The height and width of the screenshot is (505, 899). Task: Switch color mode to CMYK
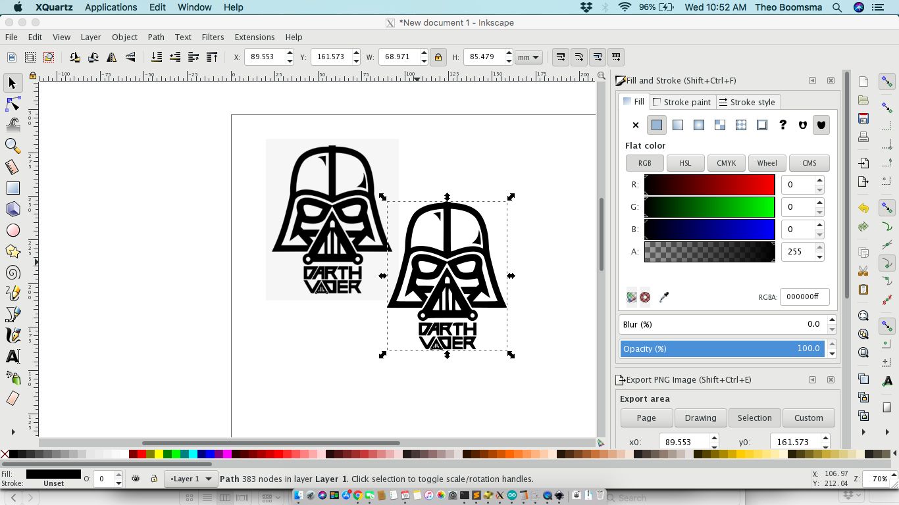[726, 163]
